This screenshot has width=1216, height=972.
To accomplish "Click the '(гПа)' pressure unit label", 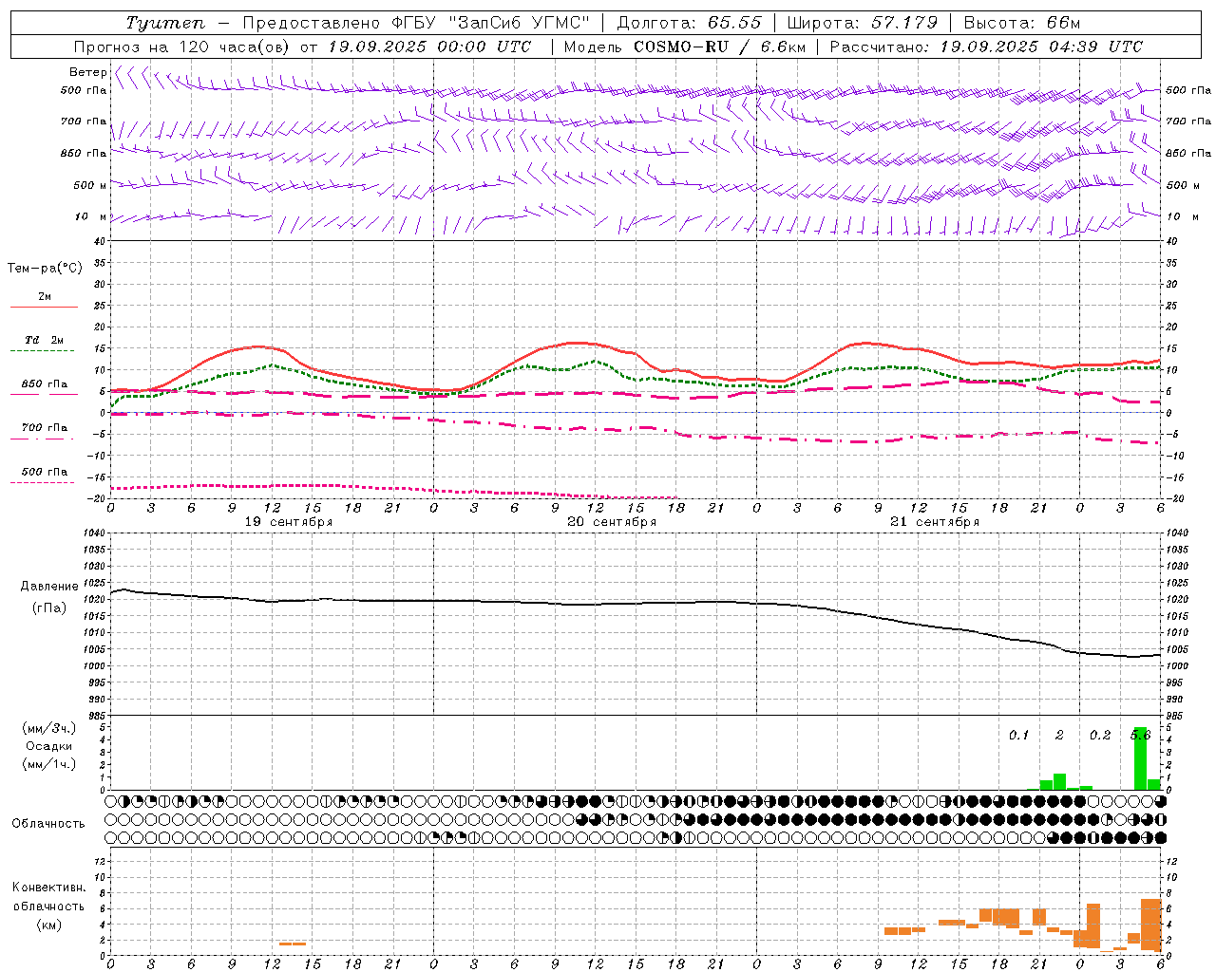I will pyautogui.click(x=49, y=608).
